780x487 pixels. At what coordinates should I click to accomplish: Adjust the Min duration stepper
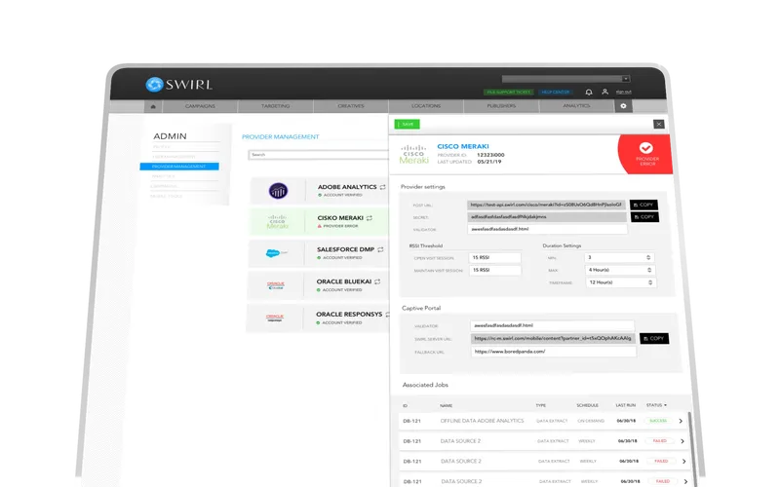pyautogui.click(x=648, y=257)
